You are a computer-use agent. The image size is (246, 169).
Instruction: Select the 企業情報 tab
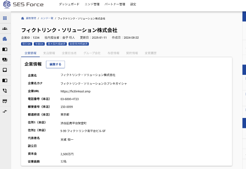point(30,53)
